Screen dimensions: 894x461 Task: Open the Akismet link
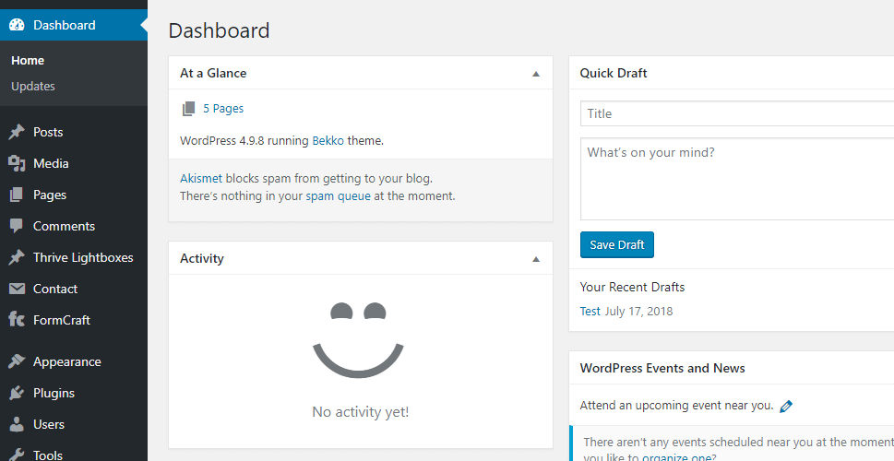coord(201,178)
